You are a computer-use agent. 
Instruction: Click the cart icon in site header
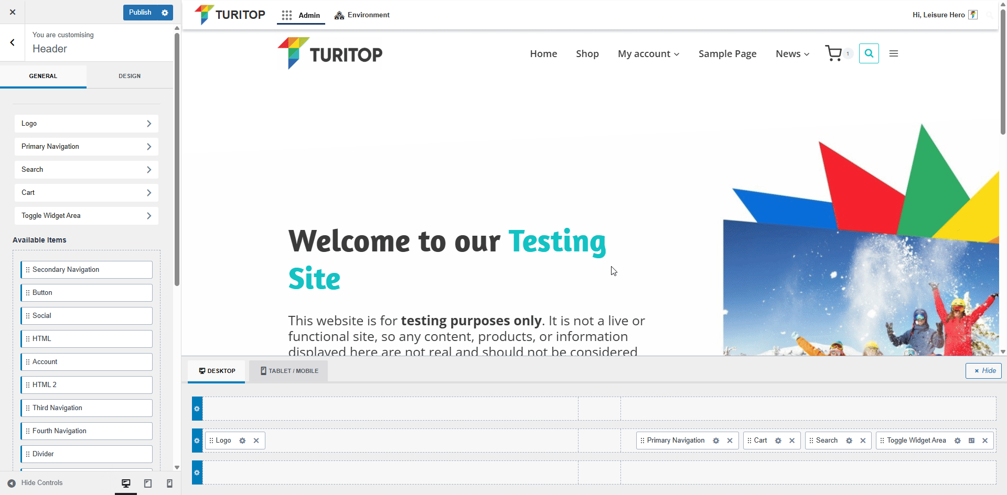[833, 53]
